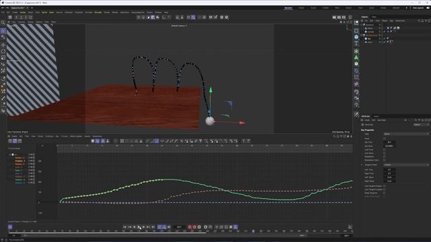
Task: Click the Render View icon top right
Action: coord(334,17)
